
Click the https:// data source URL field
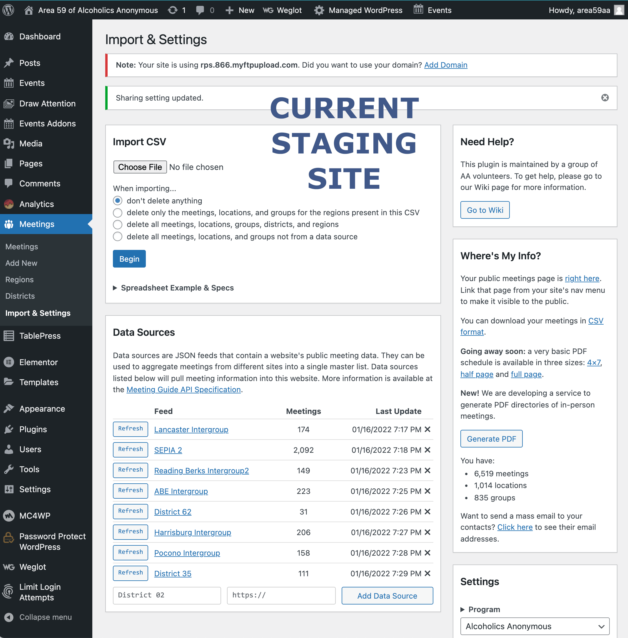(281, 596)
